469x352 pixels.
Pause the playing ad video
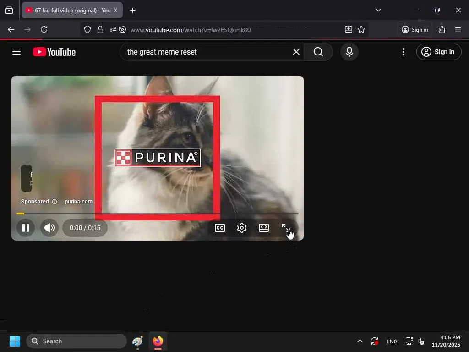26,228
